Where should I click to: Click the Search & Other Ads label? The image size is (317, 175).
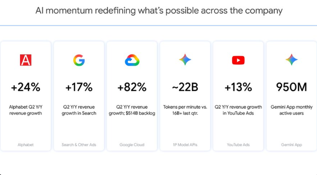pos(79,144)
